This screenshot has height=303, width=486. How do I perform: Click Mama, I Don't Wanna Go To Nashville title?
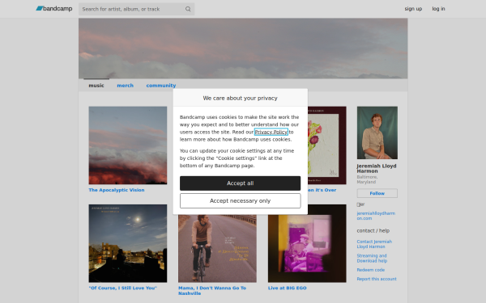coord(212,291)
